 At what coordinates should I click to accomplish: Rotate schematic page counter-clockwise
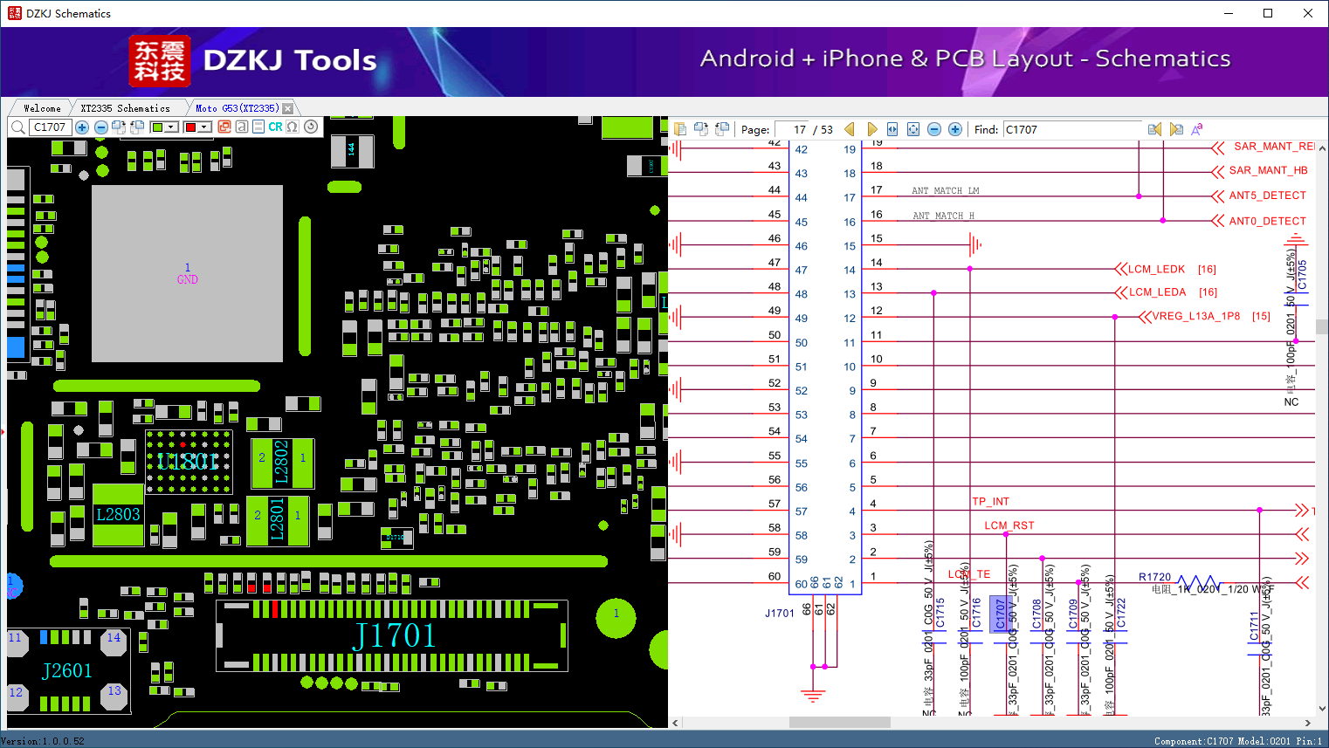722,129
